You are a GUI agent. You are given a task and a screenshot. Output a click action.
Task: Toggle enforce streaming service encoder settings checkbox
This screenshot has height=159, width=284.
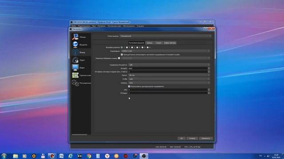tap(122, 54)
